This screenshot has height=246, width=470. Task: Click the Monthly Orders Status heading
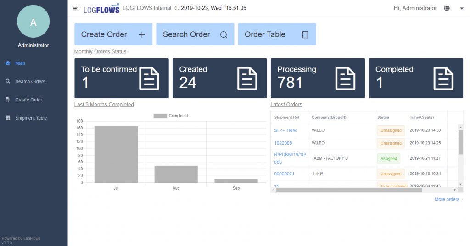pyautogui.click(x=100, y=51)
